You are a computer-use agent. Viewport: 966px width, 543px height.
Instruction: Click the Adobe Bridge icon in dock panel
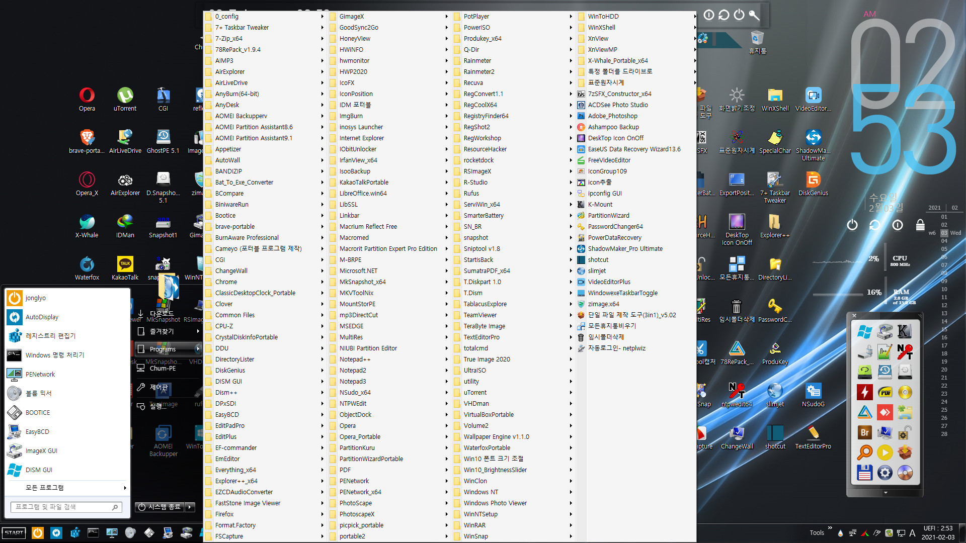coord(864,432)
